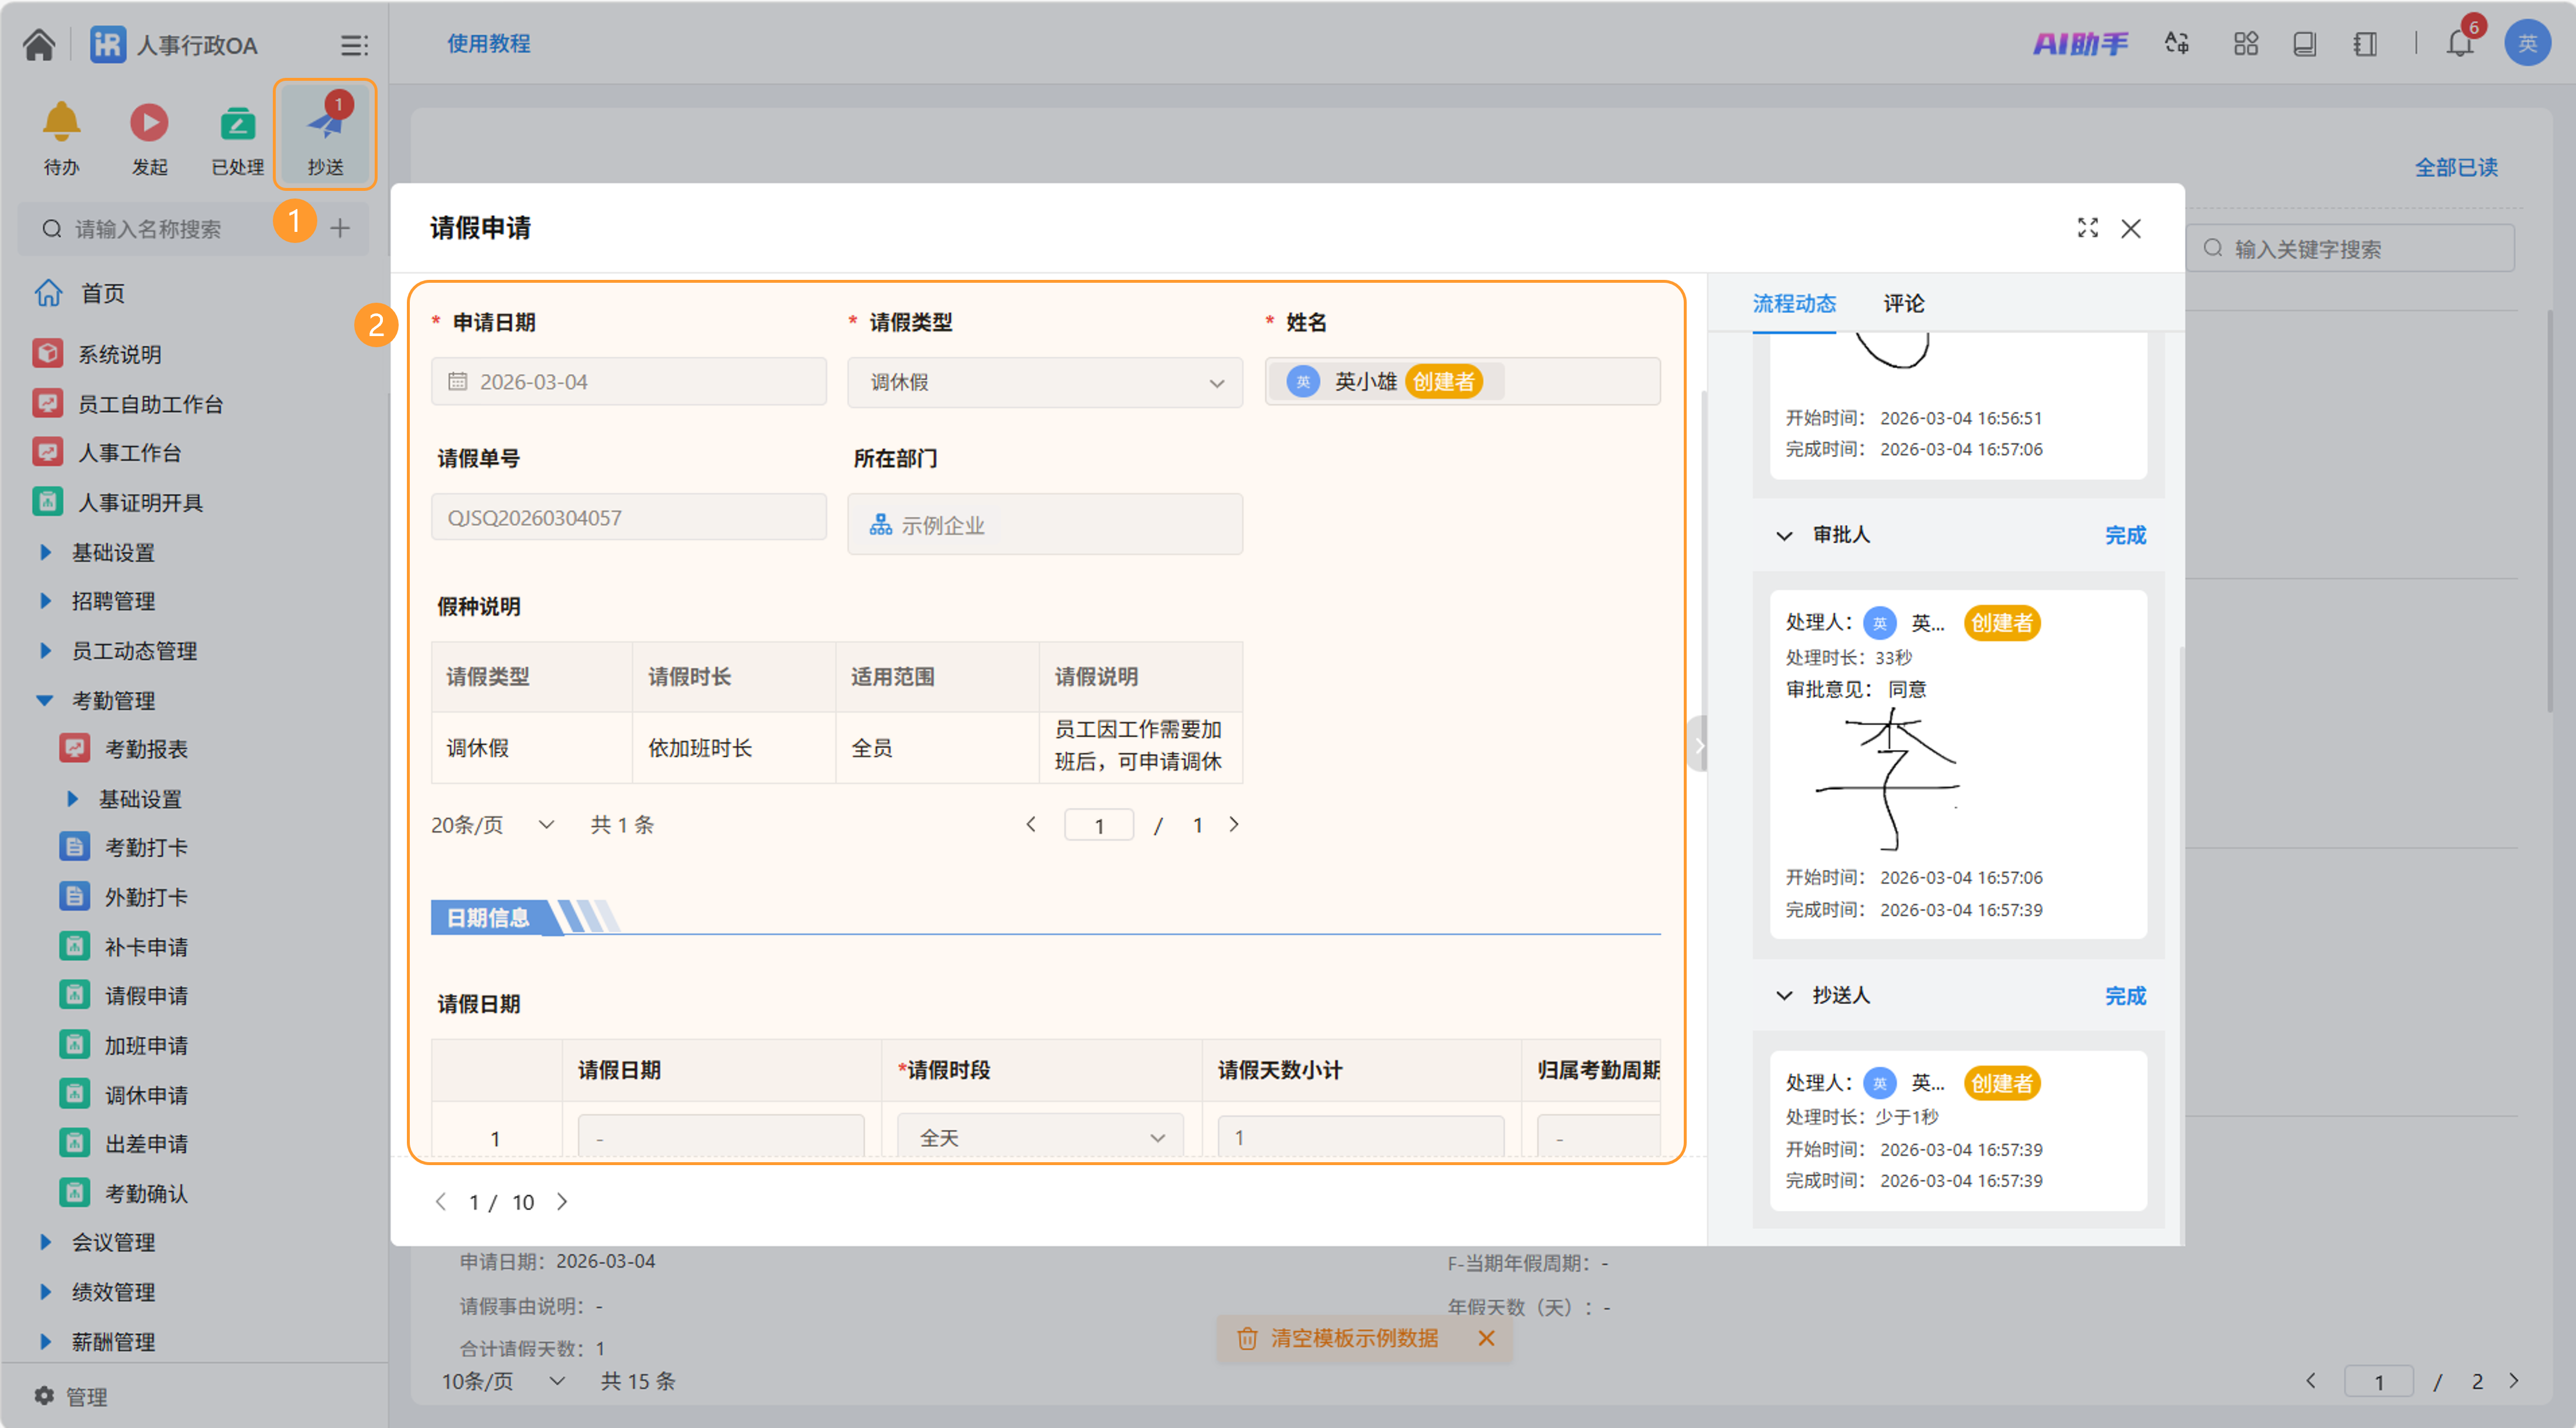Screen dimensions: 2576x1428
Task: Open the 请假类型 dropdown
Action: click(1044, 382)
